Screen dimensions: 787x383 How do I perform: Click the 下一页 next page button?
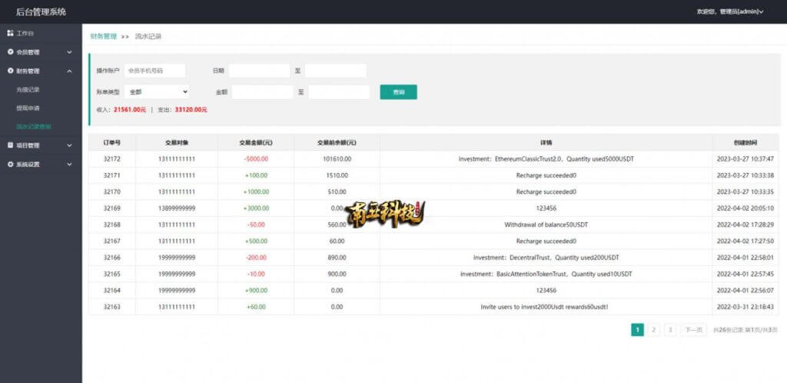click(x=694, y=330)
